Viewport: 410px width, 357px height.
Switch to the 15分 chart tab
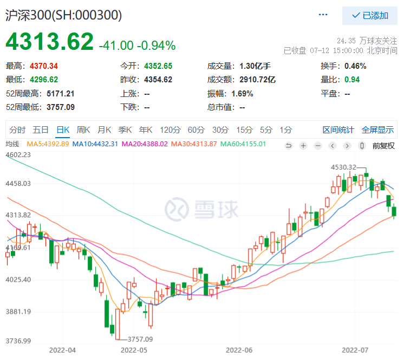[x=244, y=130]
